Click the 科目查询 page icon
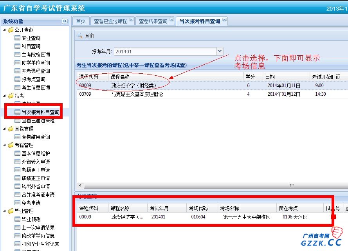348x251 pixels. pyautogui.click(x=17, y=46)
